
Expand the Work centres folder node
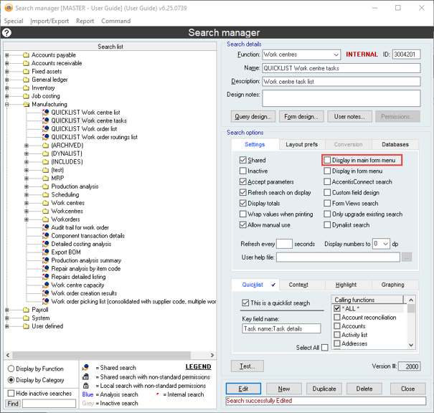pos(27,203)
